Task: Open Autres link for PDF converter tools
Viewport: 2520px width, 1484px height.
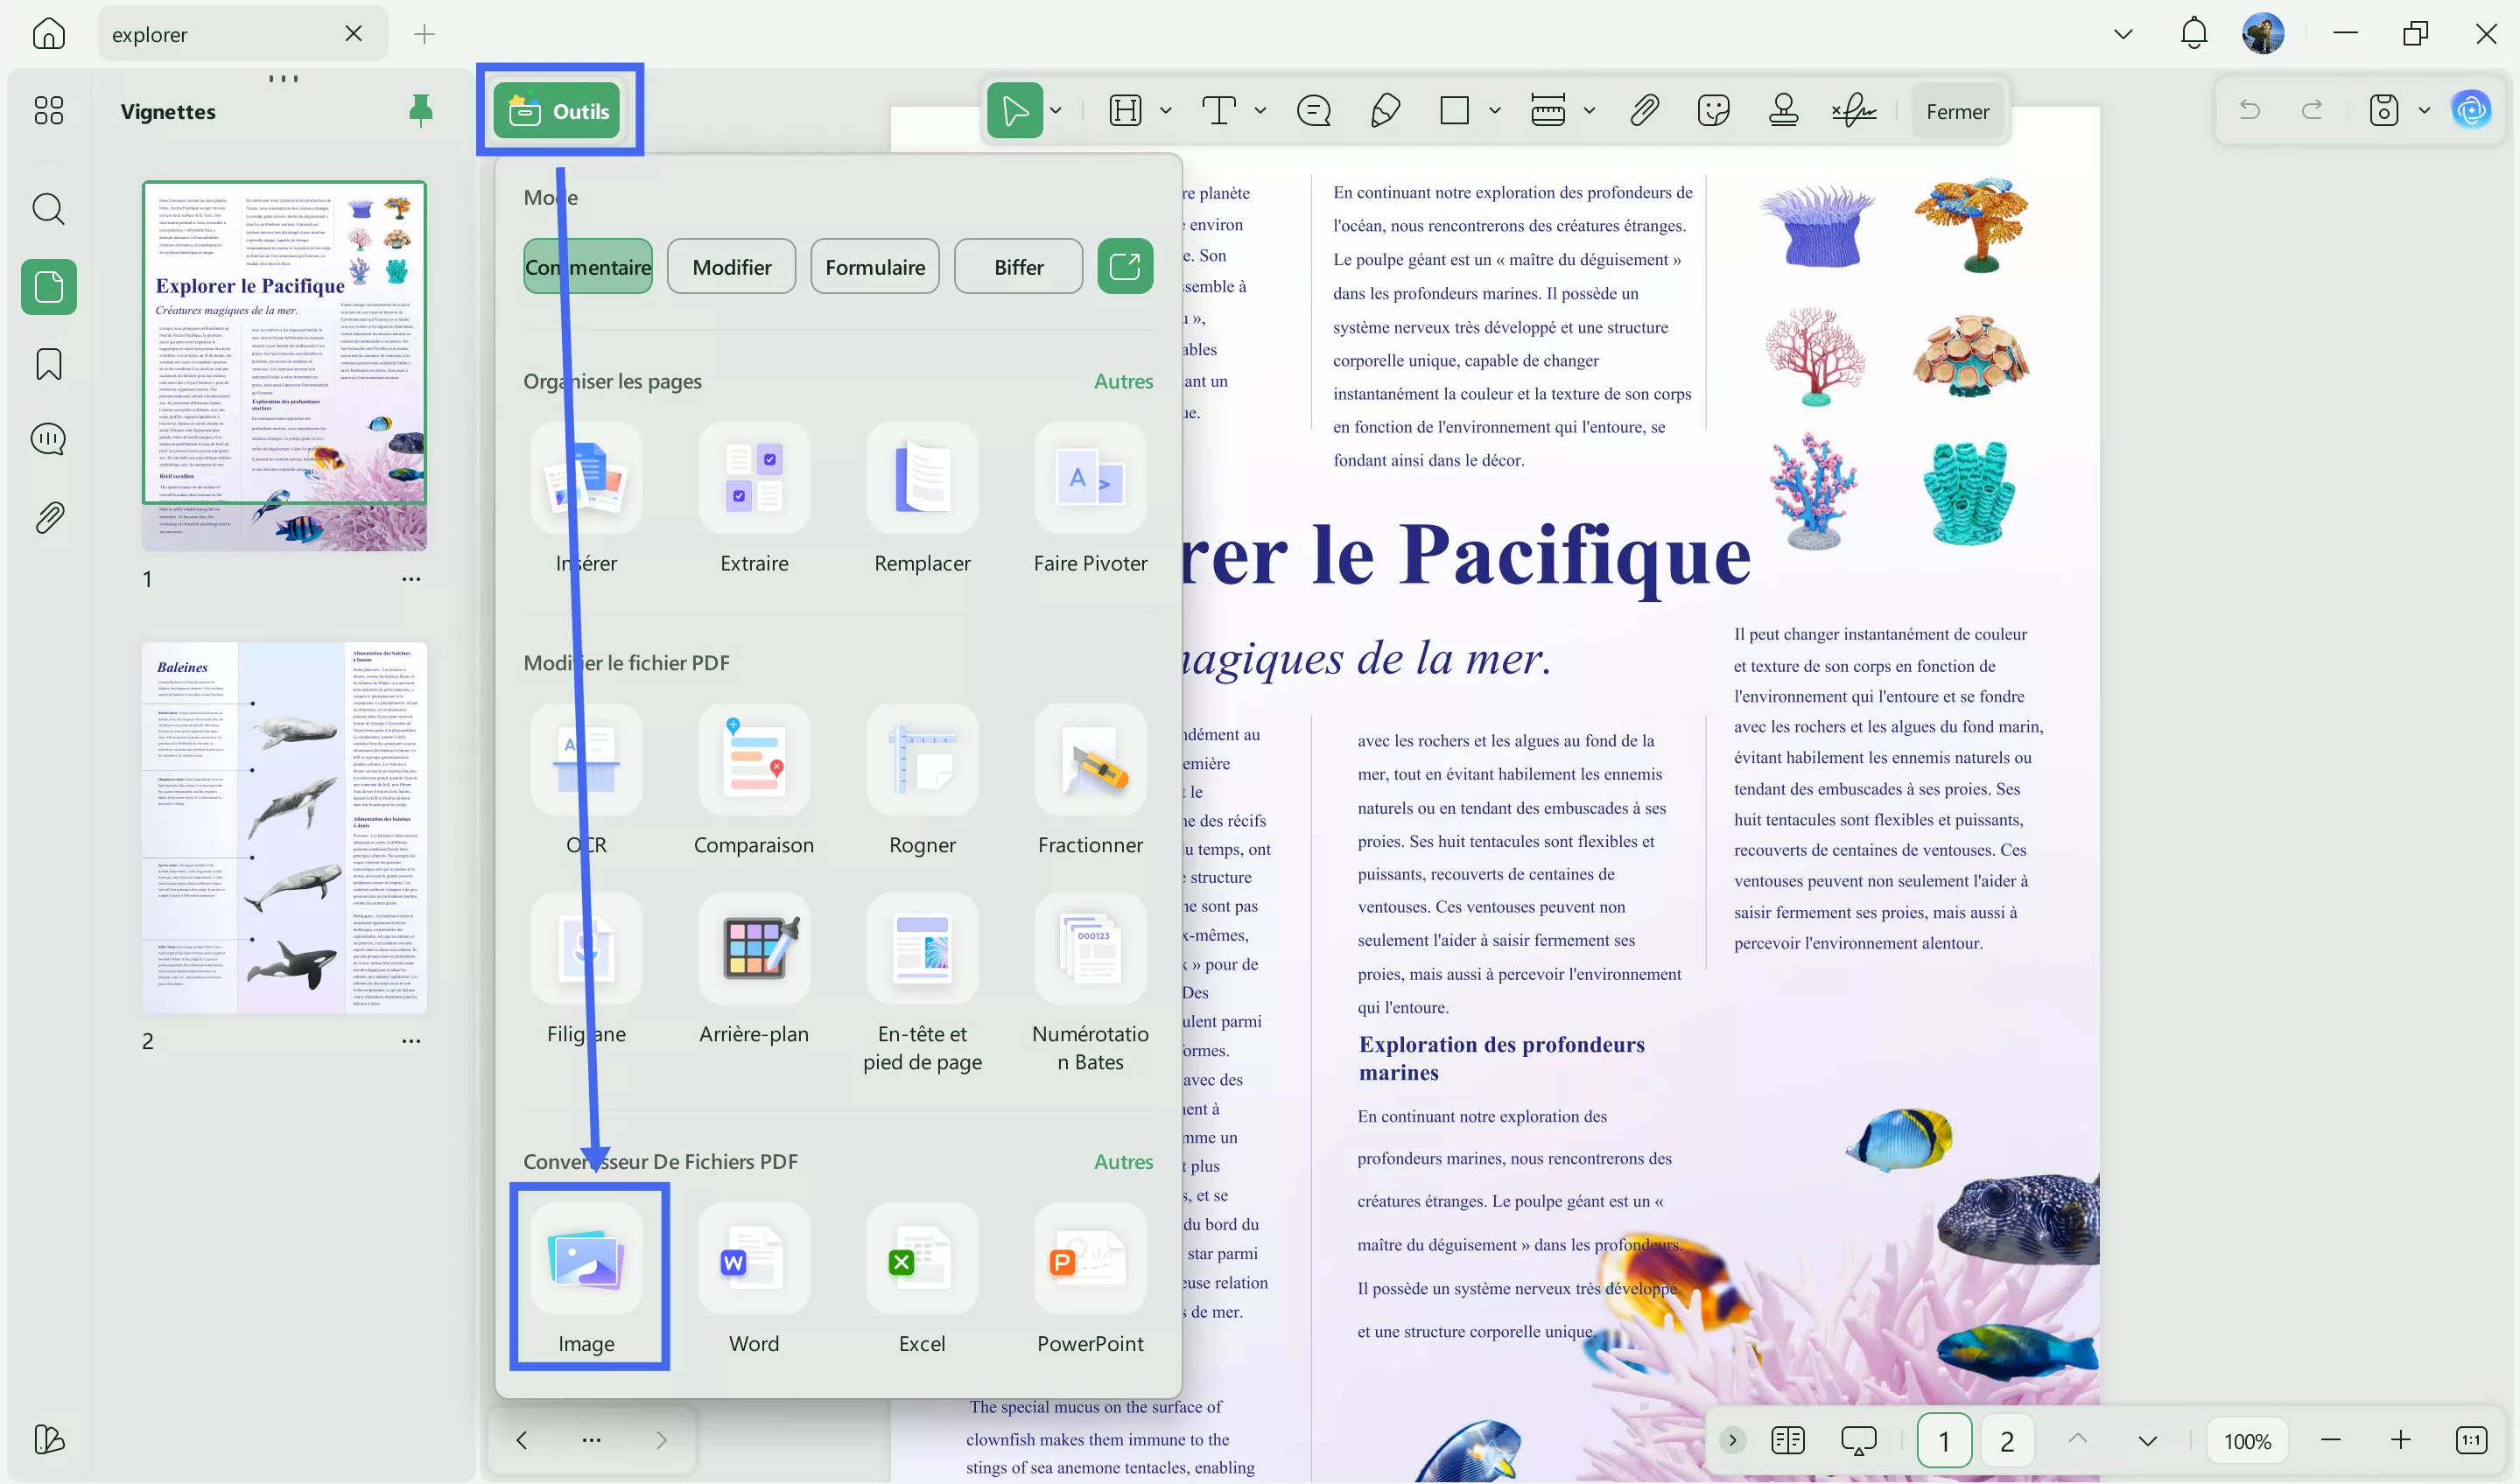Action: tap(1122, 1161)
